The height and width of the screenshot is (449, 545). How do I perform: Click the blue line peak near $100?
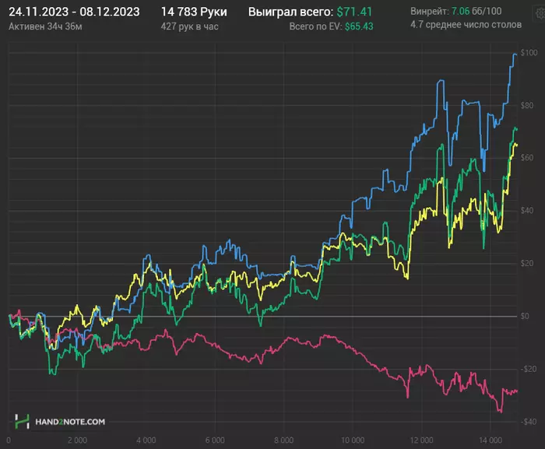click(x=515, y=54)
